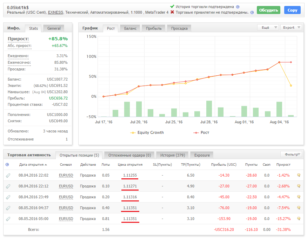The image size is (307, 240).
Task: Click the blue question icon in the table header
Action: (x=7, y=165)
